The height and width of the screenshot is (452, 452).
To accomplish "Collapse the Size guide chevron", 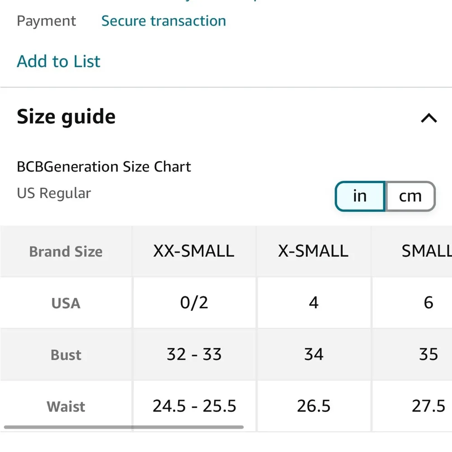I will (x=428, y=118).
